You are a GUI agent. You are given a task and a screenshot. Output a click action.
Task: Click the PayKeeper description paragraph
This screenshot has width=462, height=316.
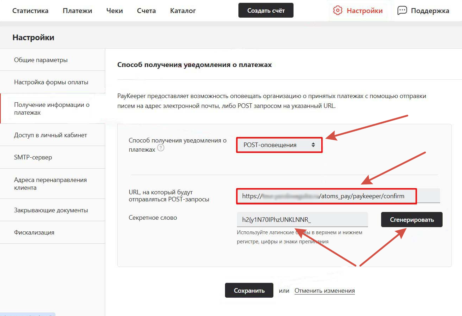point(272,101)
